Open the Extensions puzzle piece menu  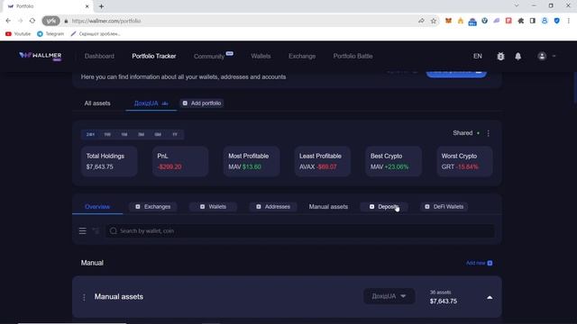point(521,21)
